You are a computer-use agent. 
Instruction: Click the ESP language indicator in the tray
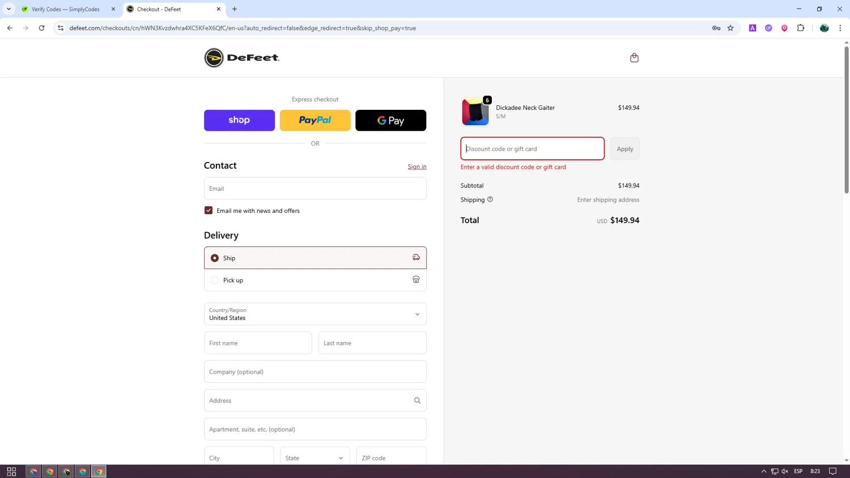798,471
